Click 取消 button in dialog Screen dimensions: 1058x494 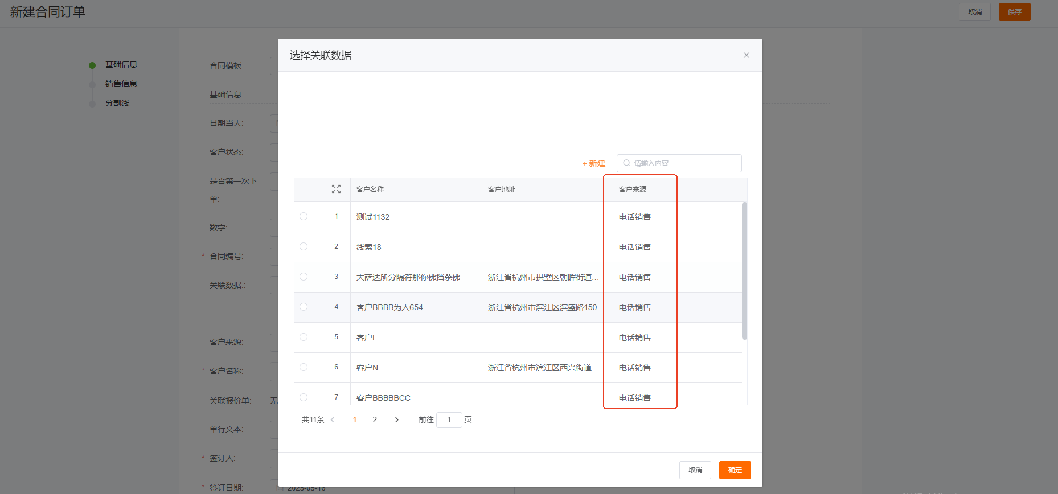[x=695, y=470]
